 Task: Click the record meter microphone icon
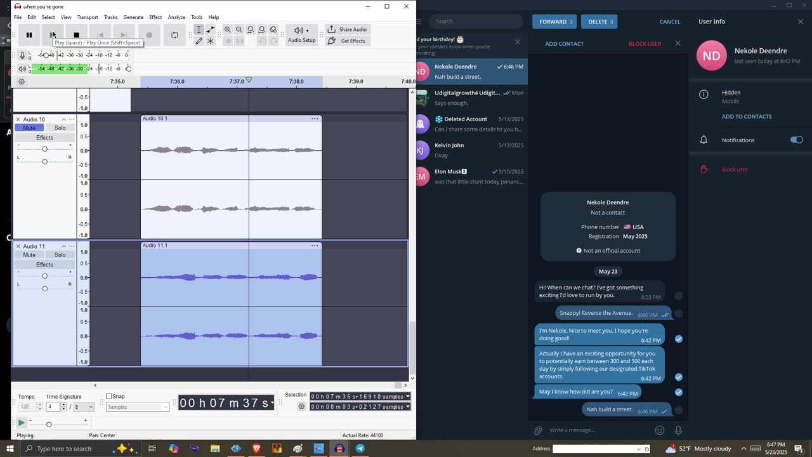pyautogui.click(x=22, y=55)
